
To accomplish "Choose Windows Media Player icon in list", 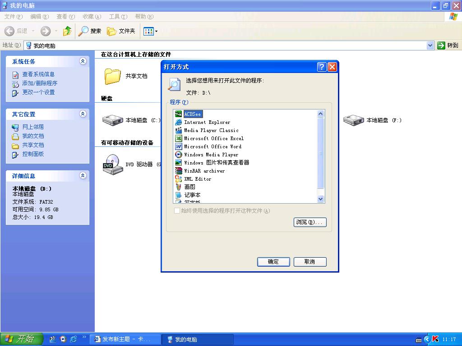I will coord(178,155).
